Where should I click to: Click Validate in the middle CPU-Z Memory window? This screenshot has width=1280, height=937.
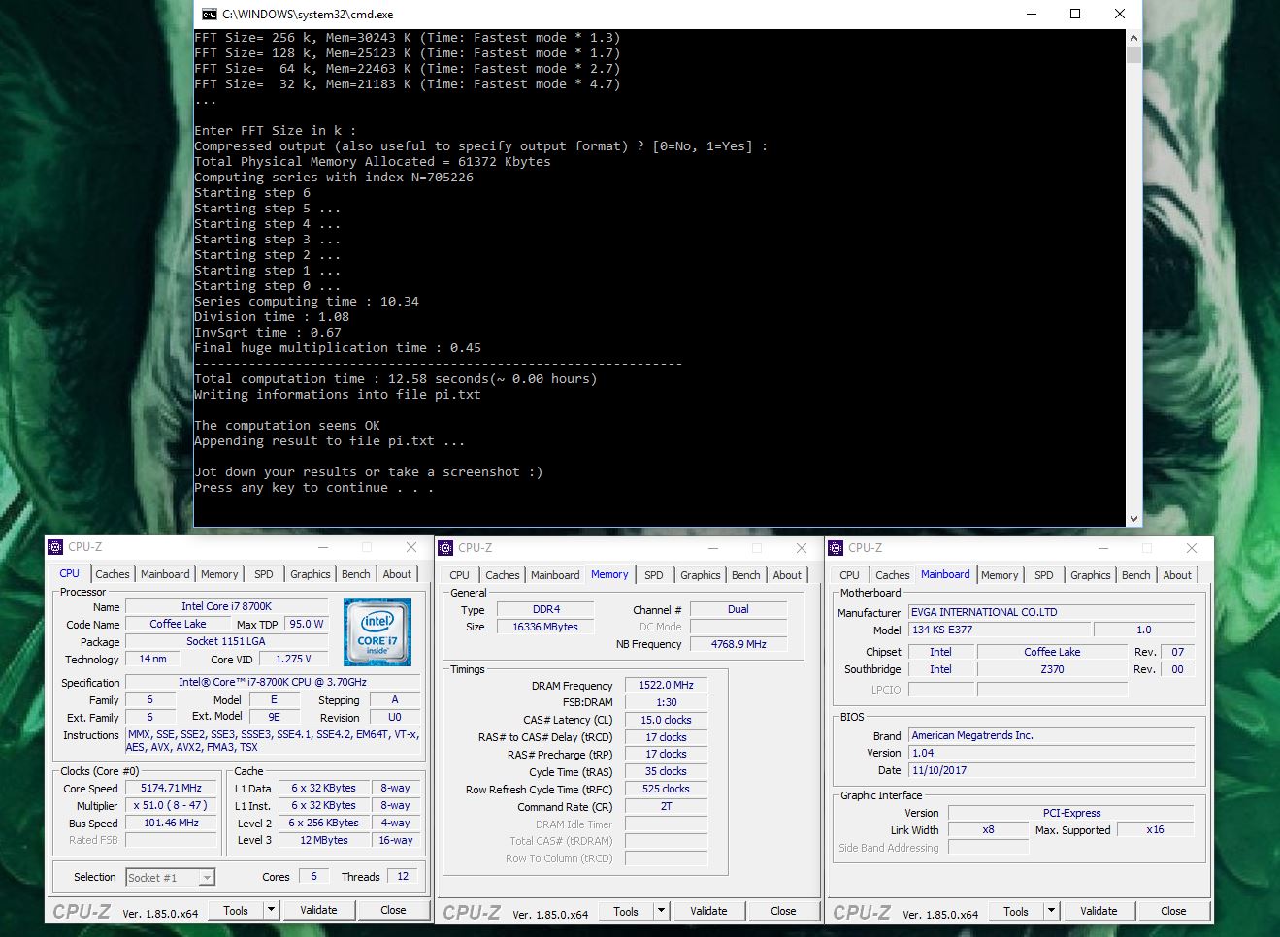pos(708,911)
